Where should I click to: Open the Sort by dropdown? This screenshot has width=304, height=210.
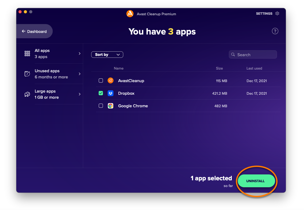(107, 55)
